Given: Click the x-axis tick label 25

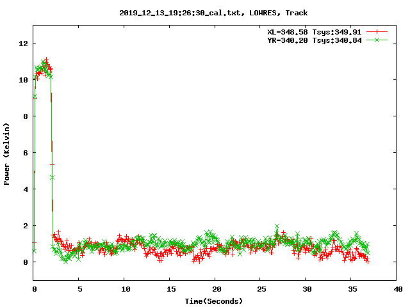Looking at the screenshot, I should pyautogui.click(x=261, y=289).
